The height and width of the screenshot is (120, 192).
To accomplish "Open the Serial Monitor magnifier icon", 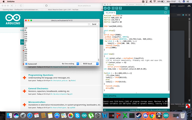I will coord(166,8).
